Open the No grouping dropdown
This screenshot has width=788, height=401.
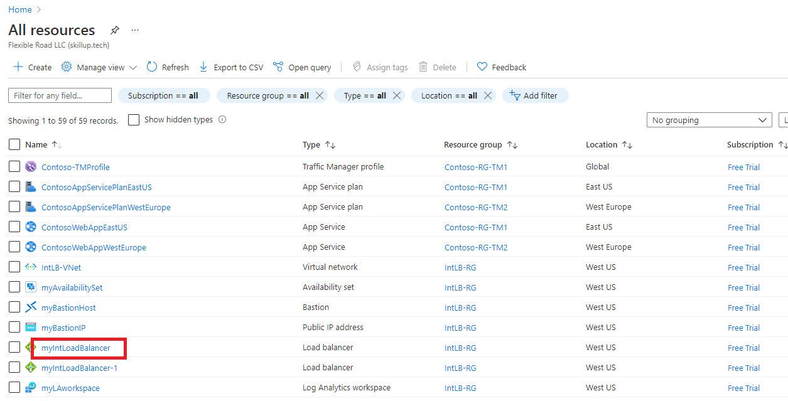click(x=709, y=119)
